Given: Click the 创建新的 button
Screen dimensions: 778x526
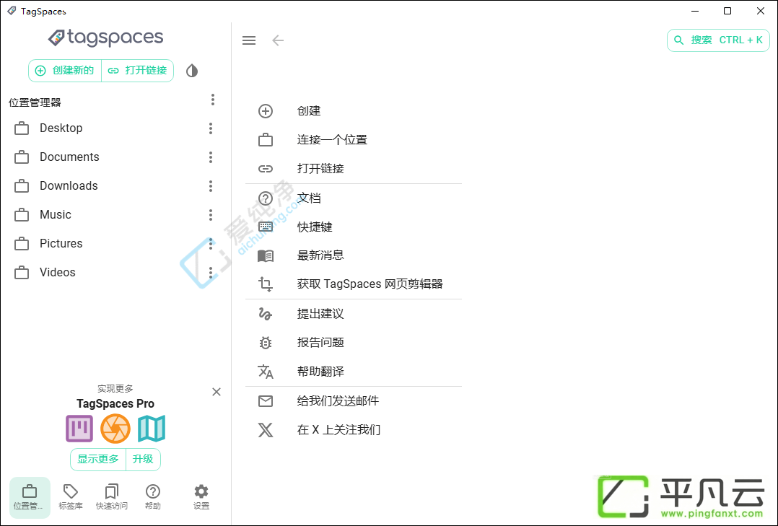Looking at the screenshot, I should 65,71.
